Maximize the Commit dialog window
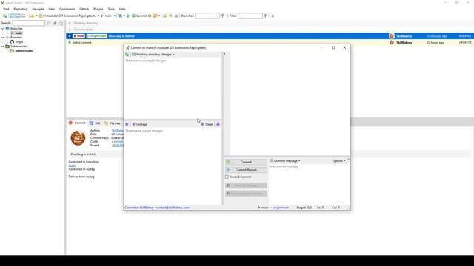474x266 pixels. point(333,47)
